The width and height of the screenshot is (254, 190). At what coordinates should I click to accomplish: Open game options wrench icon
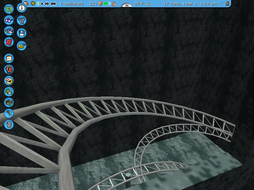22,20
